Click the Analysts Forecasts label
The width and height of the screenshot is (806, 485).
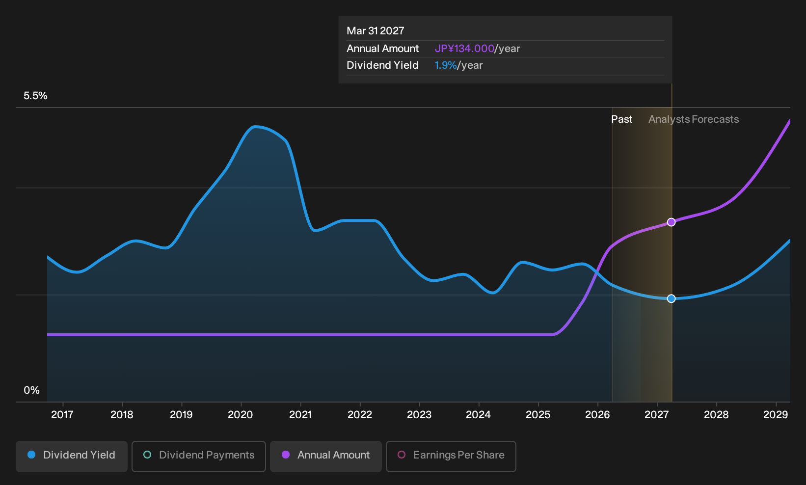(x=694, y=119)
